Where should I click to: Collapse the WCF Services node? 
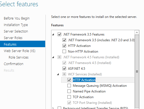58,74
